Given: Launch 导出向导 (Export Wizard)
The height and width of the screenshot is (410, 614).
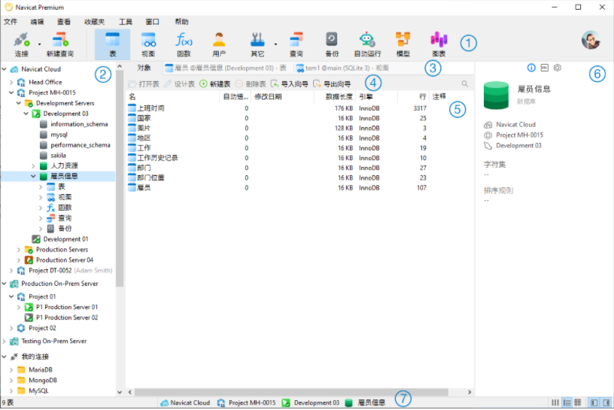Looking at the screenshot, I should click(x=332, y=84).
